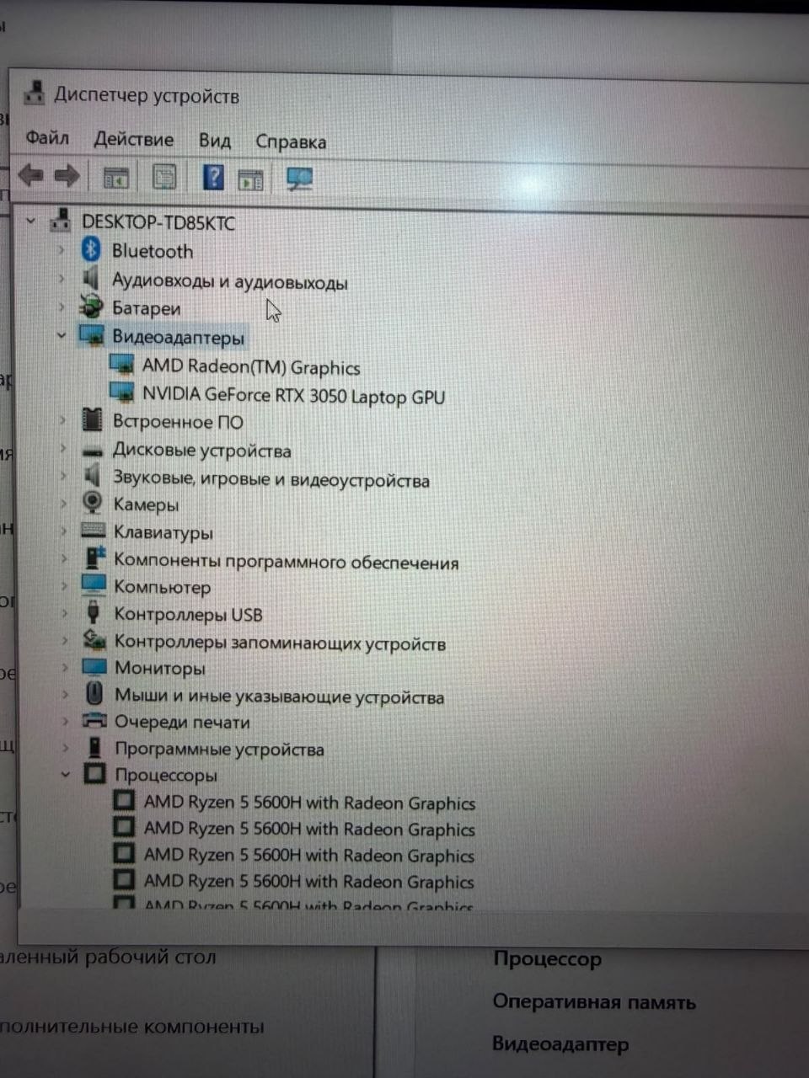Image resolution: width=809 pixels, height=1078 pixels.
Task: Click the Properties toolbar icon
Action: tap(164, 177)
